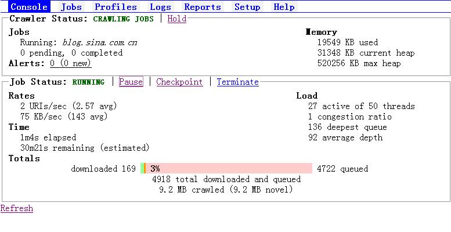This screenshot has width=451, height=232.
Task: Click the 'downloaded 169' total
Action: pos(103,168)
